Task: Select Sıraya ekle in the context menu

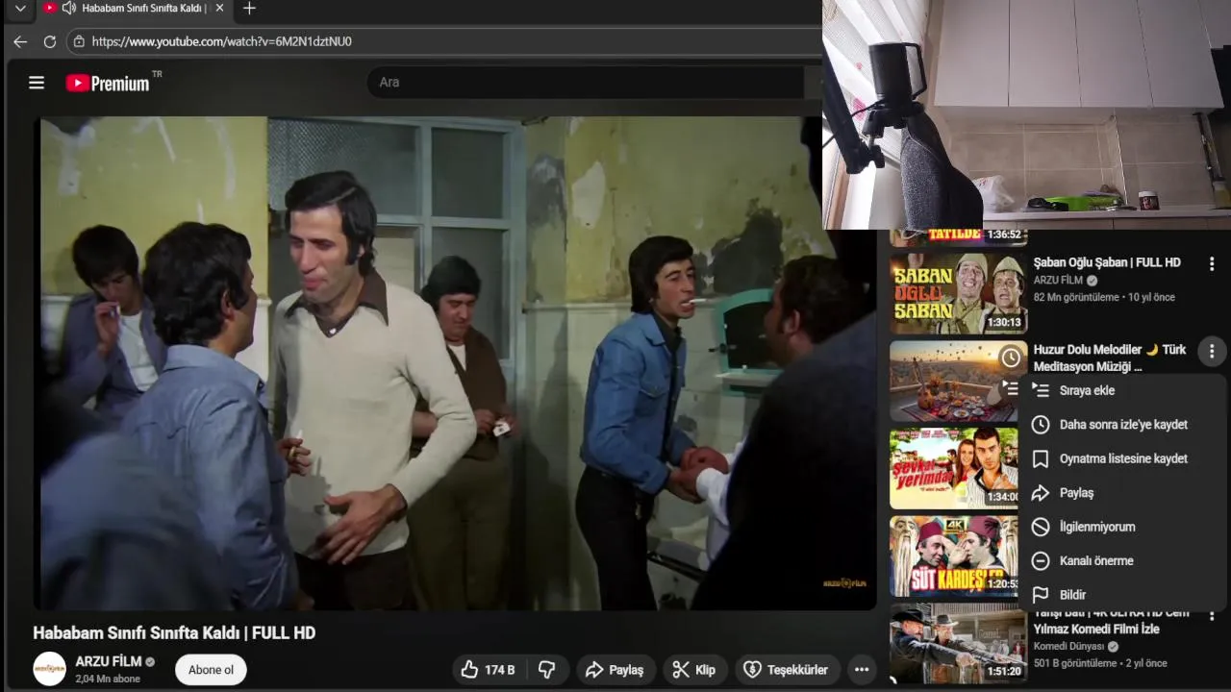Action: pyautogui.click(x=1122, y=390)
